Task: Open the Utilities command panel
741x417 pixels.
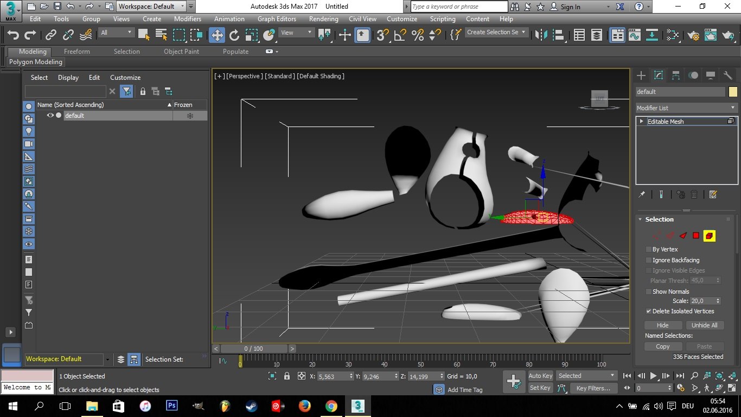Action: [728, 75]
